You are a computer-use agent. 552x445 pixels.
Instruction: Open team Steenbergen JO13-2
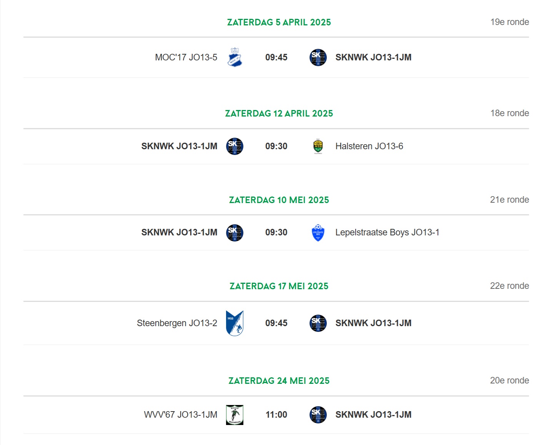coord(177,323)
